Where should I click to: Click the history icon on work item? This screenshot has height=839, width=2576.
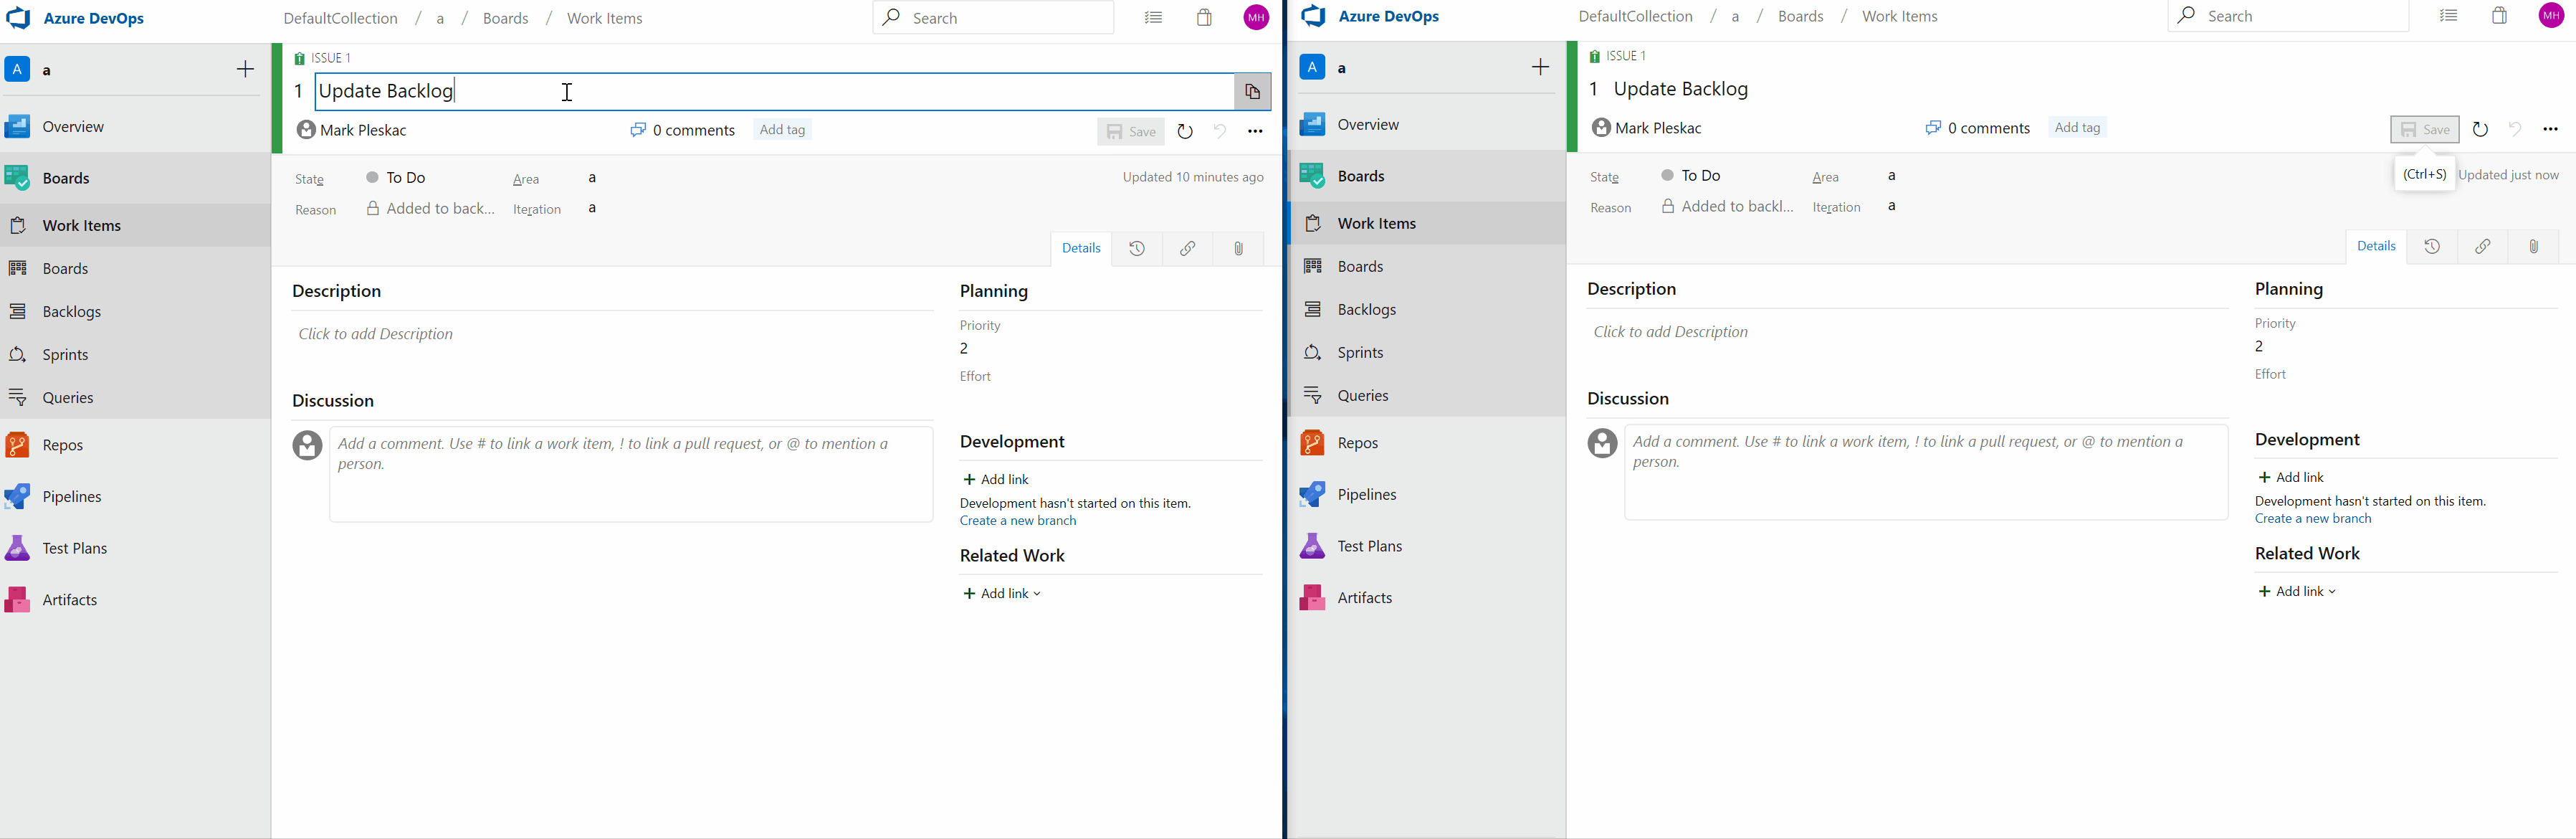[x=1137, y=248]
